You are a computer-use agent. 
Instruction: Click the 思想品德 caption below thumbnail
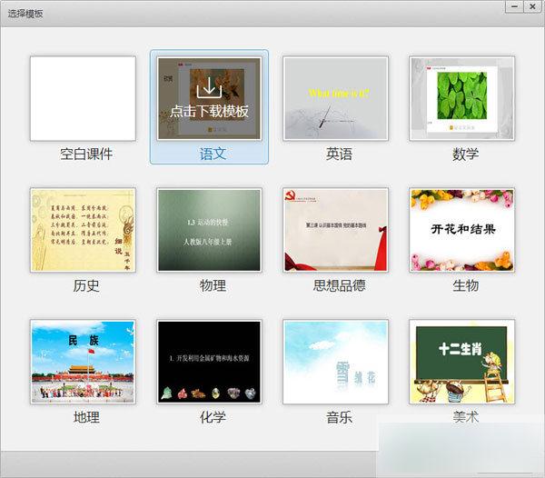[339, 285]
